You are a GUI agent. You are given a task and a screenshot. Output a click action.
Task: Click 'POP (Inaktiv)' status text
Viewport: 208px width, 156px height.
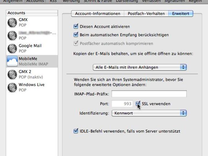(31, 77)
